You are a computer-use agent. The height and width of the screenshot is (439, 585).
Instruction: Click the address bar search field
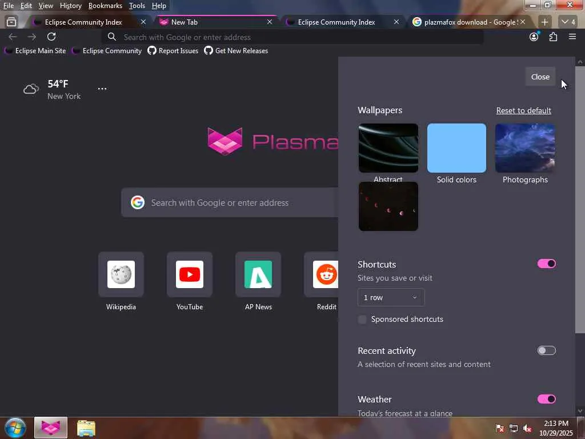(293, 37)
